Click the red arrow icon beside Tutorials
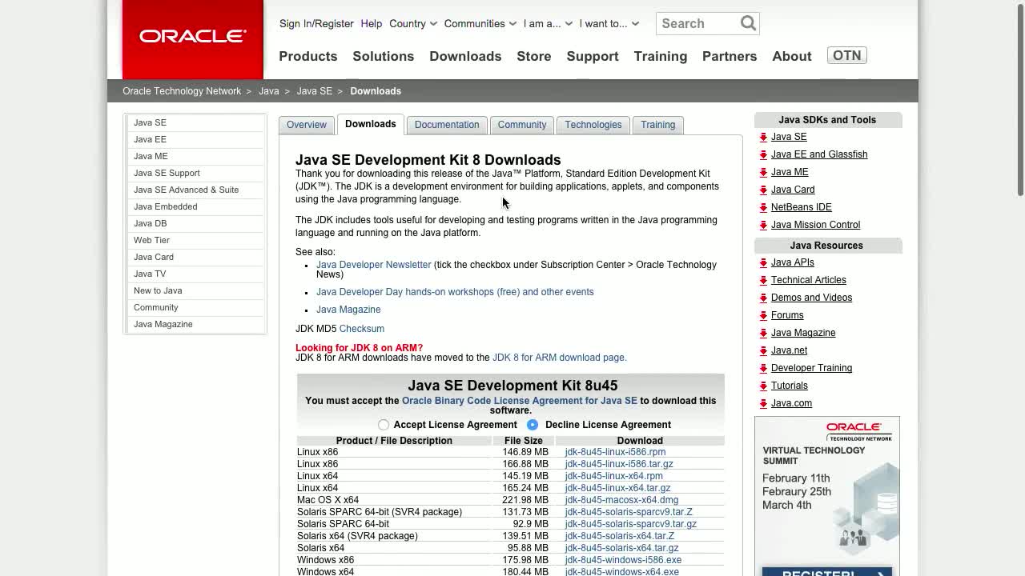Screen dimensions: 1025x576 pos(763,386)
